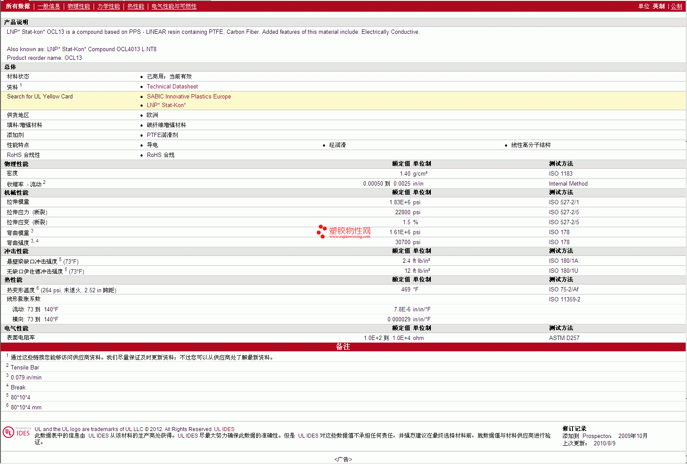Click the 80*10*4 mm footnote
The height and width of the screenshot is (464, 687).
coord(26,407)
